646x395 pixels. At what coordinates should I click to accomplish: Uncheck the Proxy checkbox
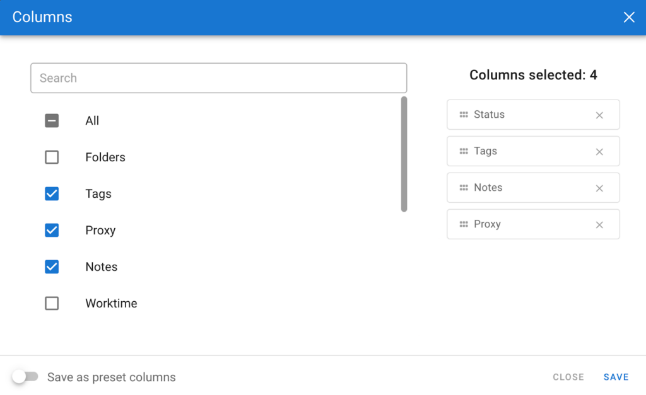tap(52, 231)
